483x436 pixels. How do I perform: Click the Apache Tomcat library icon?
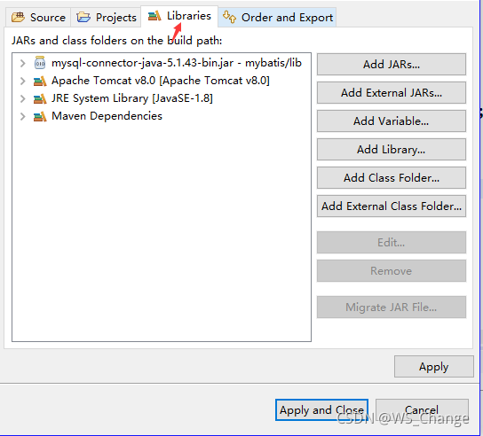(40, 82)
